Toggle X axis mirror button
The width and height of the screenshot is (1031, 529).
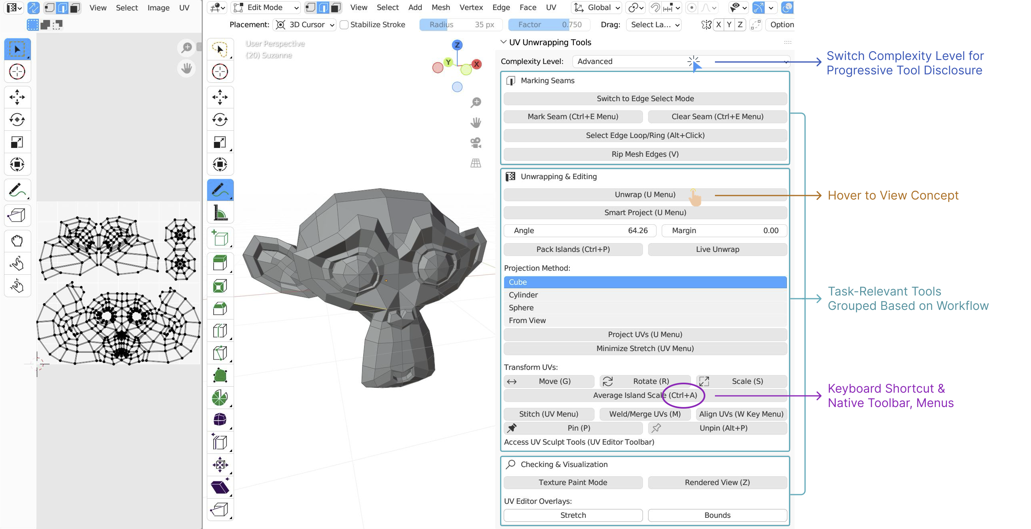pos(719,25)
